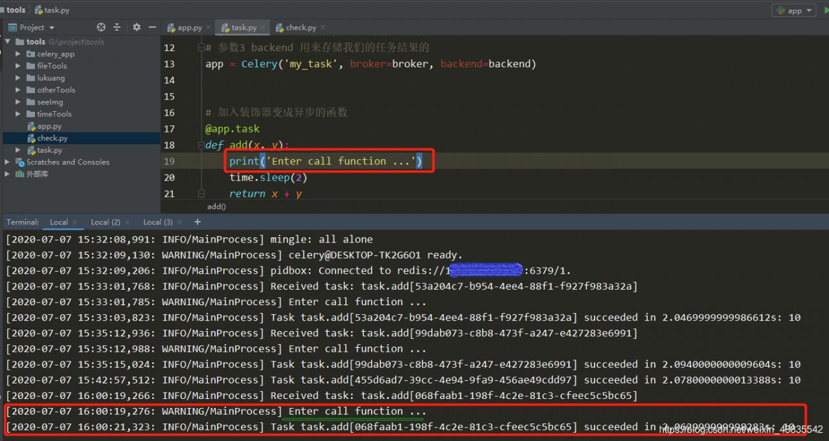Close the check.py editor tab
Screen dimensions: 829x441
(x=323, y=27)
